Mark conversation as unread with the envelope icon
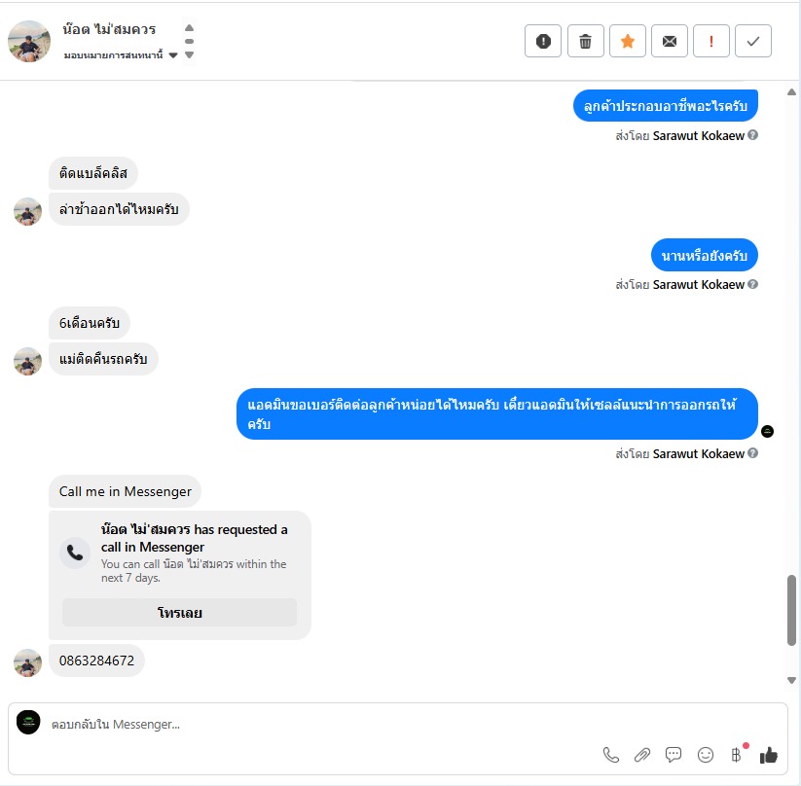 point(670,41)
